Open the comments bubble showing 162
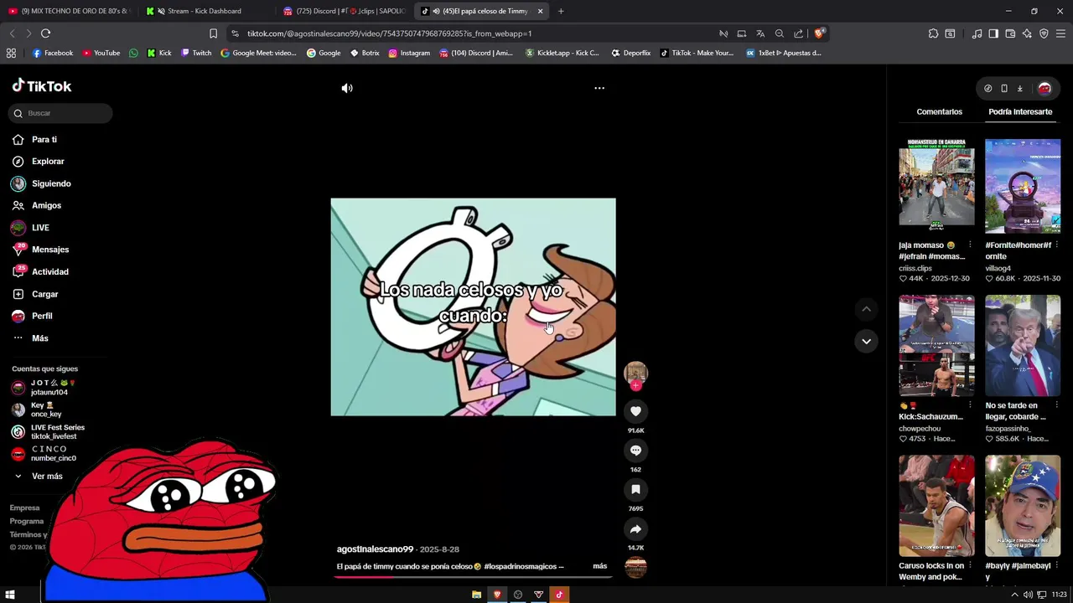 pos(635,451)
